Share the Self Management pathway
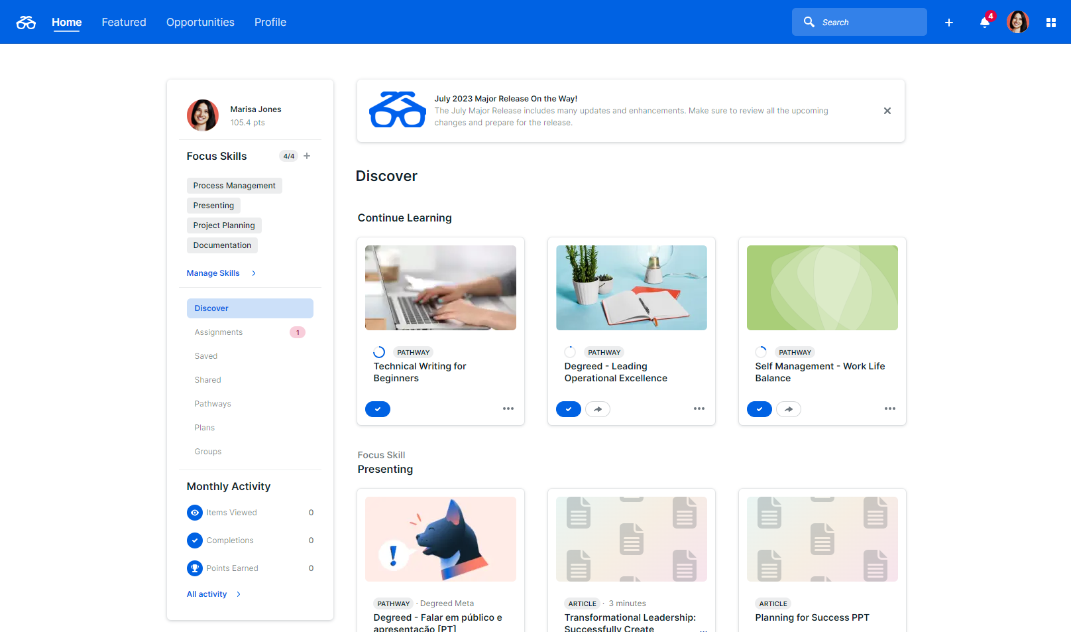This screenshot has width=1071, height=632. tap(789, 409)
